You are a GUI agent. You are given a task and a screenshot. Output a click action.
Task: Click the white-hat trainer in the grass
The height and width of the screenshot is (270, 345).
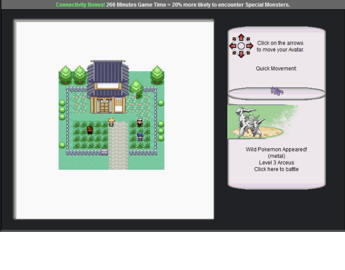point(140,122)
